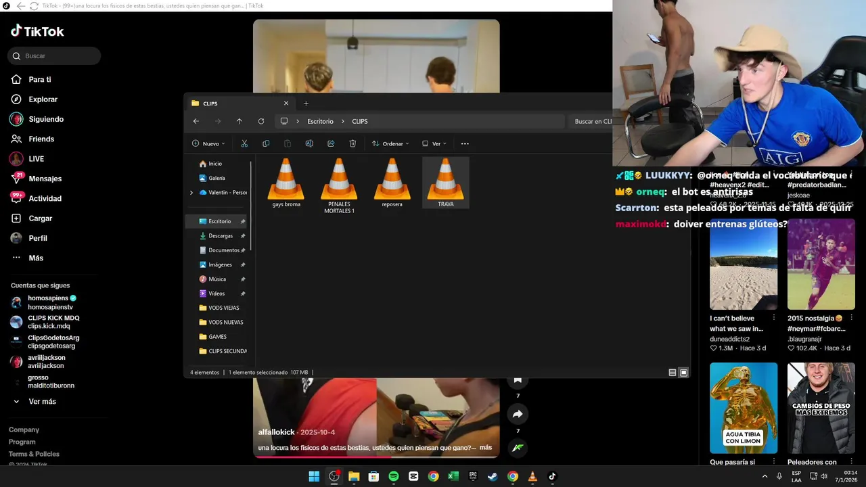Open Spotify from the taskbar

[x=394, y=476]
